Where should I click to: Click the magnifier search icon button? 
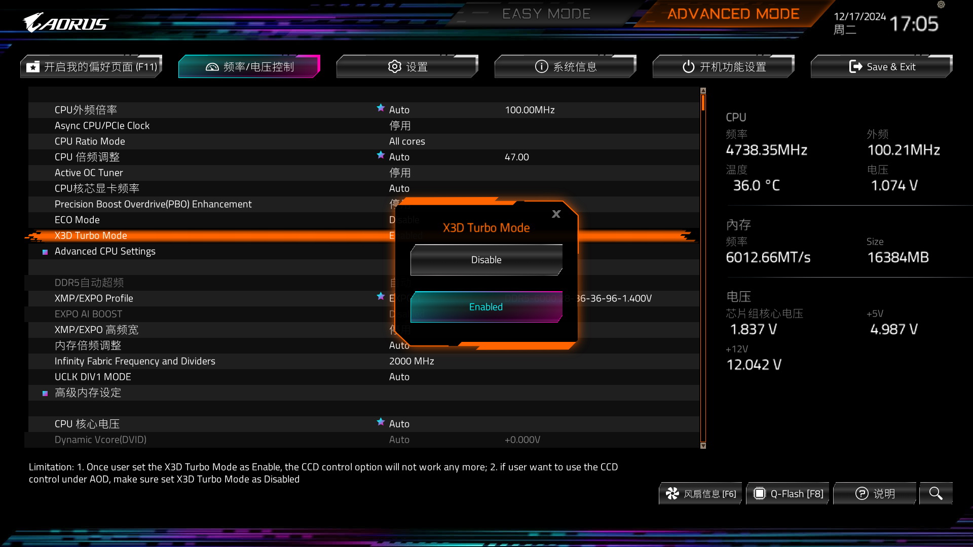point(936,493)
